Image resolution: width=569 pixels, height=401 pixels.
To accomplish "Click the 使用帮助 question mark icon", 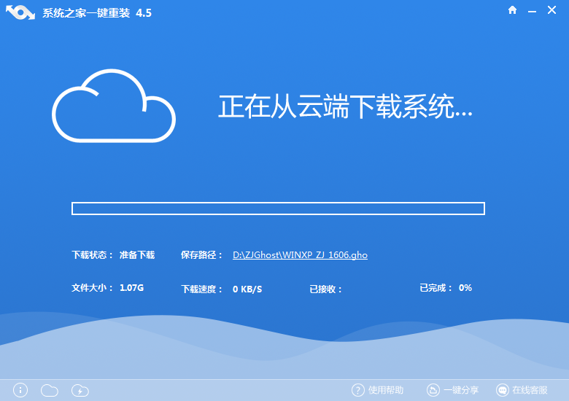I will point(357,390).
